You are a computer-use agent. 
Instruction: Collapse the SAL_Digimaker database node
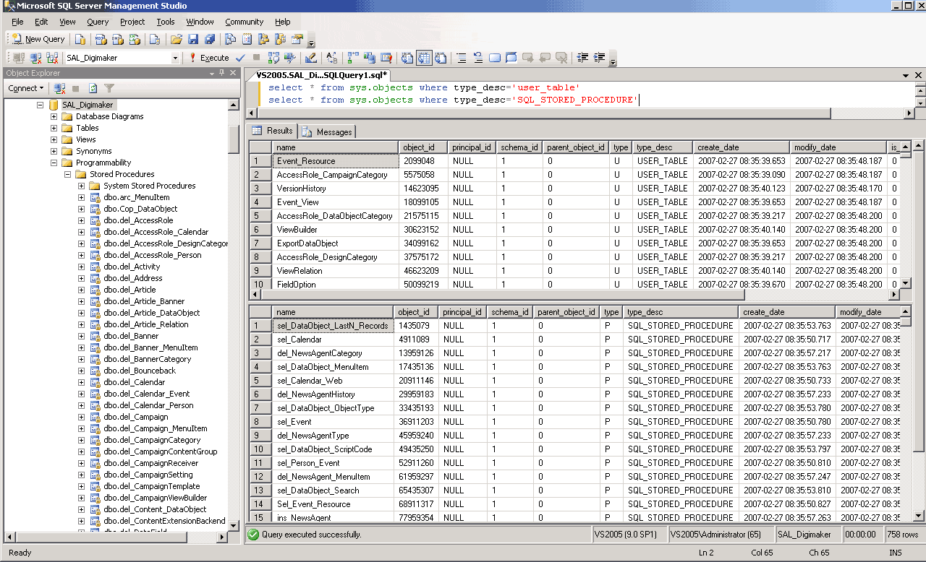pyautogui.click(x=41, y=105)
